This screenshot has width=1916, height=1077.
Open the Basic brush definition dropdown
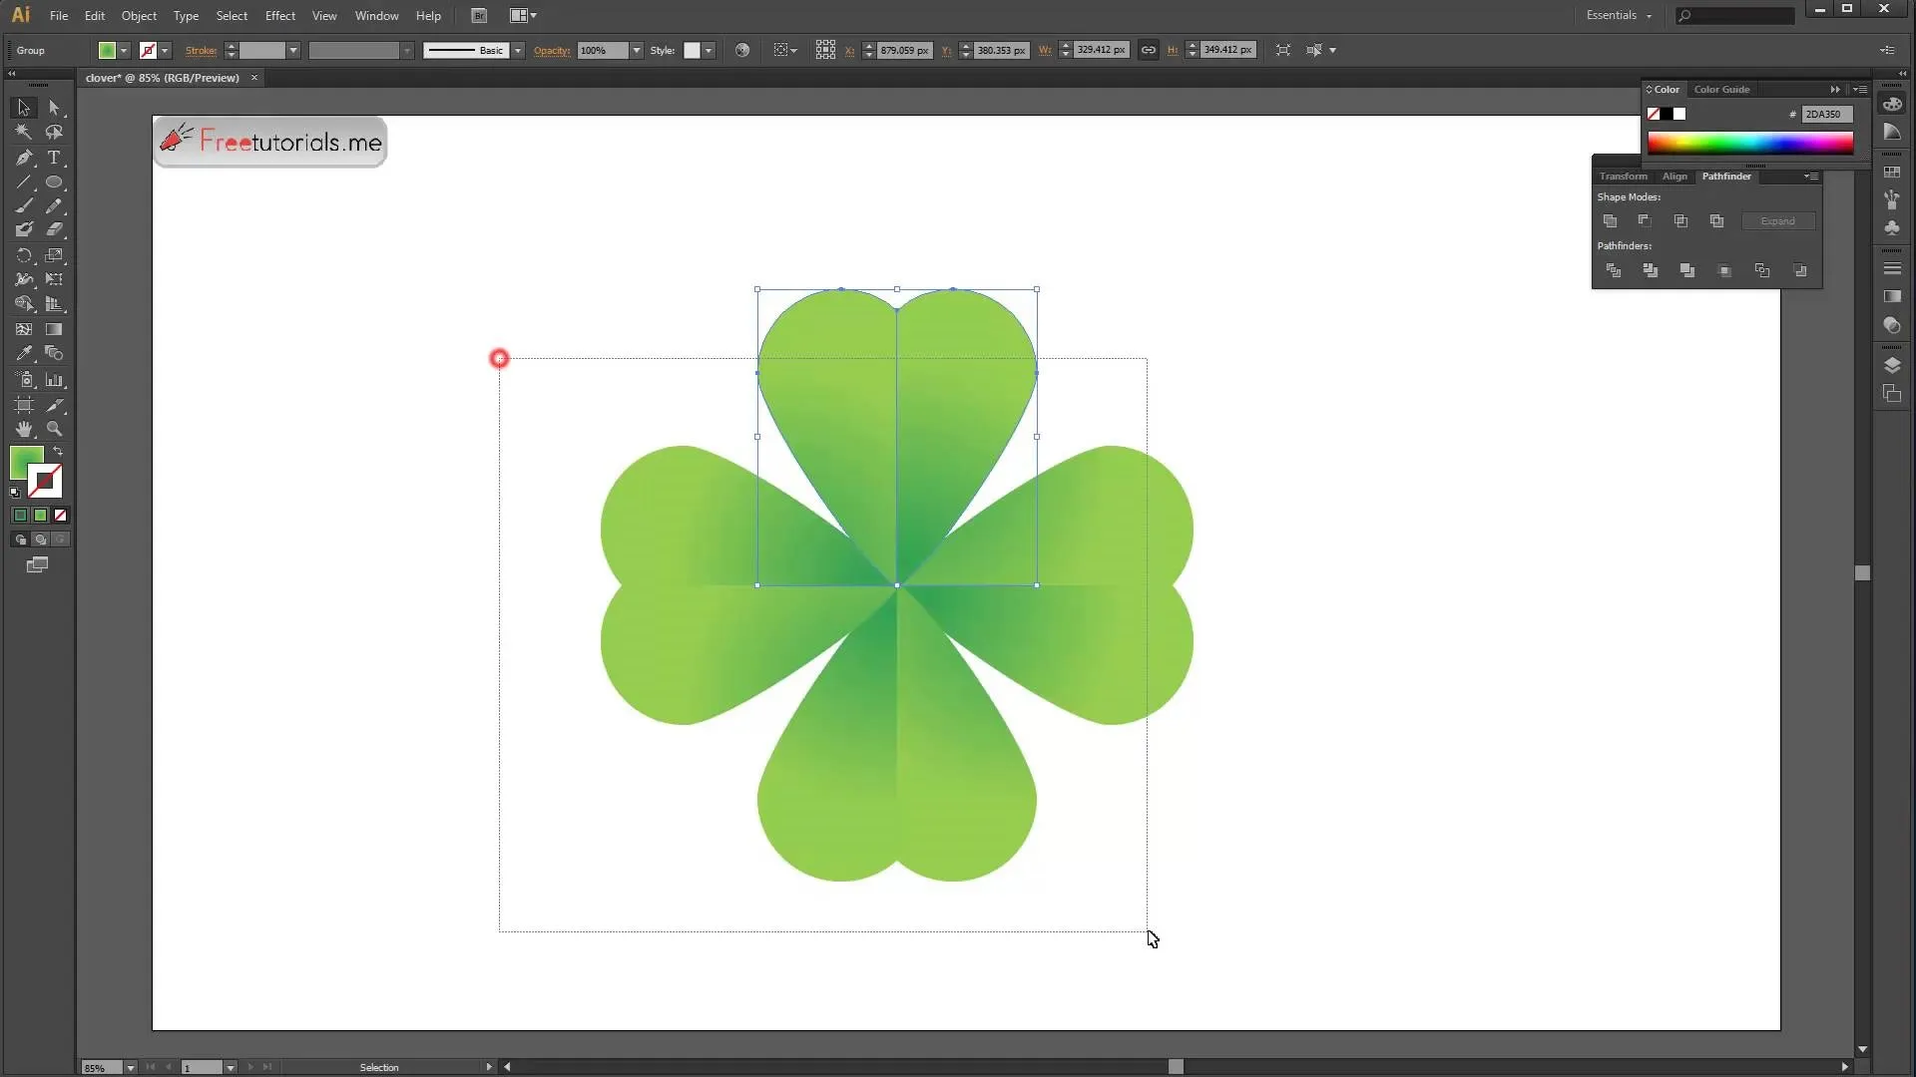pos(518,51)
